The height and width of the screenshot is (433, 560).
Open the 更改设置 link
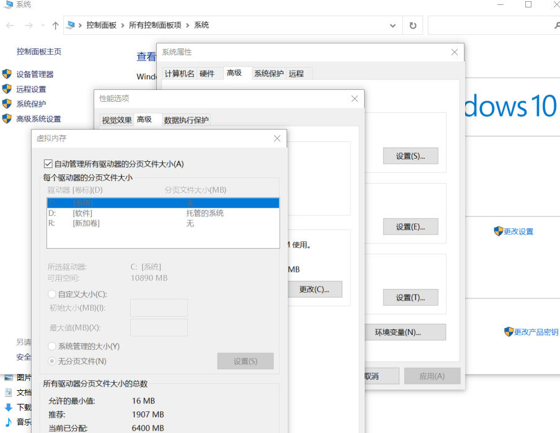pyautogui.click(x=518, y=231)
